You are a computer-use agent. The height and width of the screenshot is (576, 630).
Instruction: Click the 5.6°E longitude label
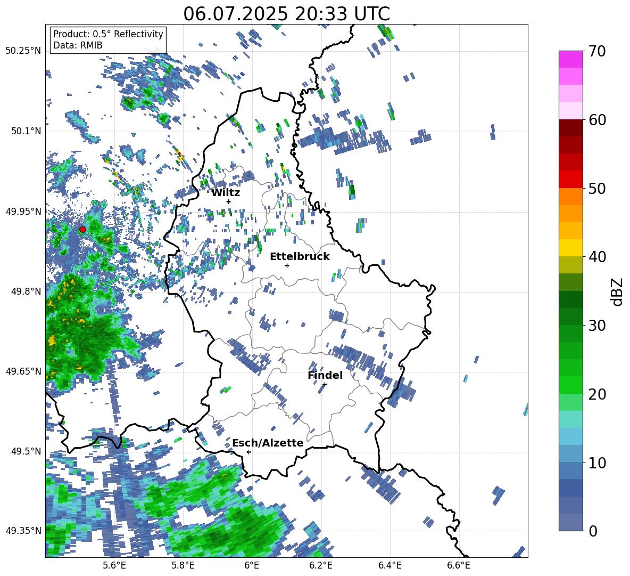click(x=114, y=565)
